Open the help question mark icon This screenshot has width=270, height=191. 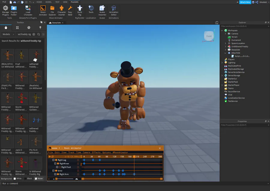[253, 2]
